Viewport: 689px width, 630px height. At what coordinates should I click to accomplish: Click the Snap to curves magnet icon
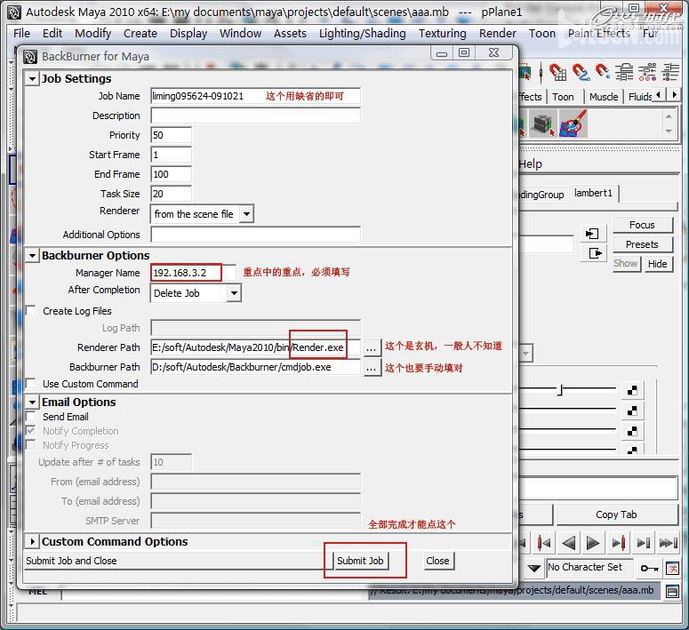click(581, 73)
